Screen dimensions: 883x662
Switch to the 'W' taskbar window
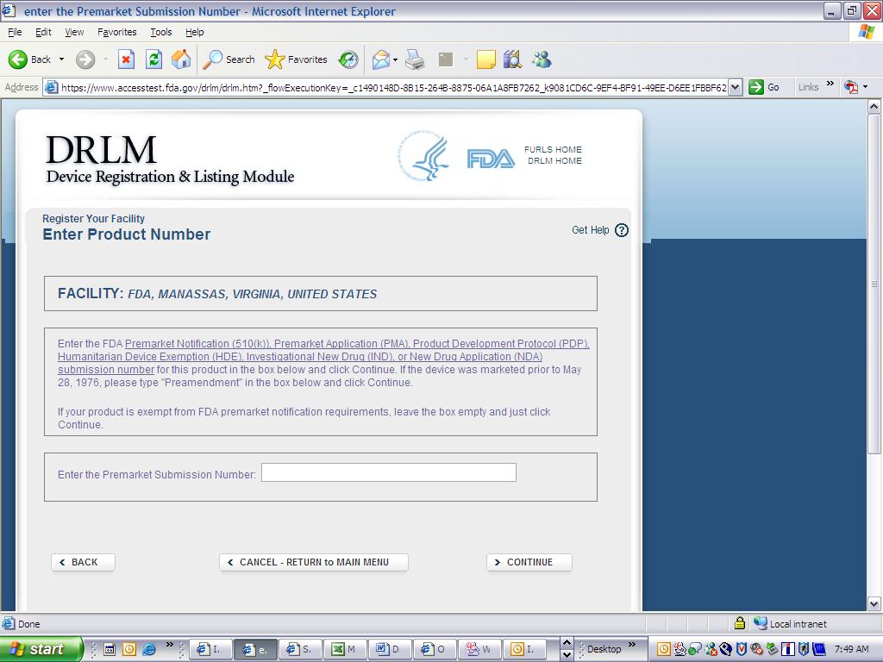[x=479, y=649]
